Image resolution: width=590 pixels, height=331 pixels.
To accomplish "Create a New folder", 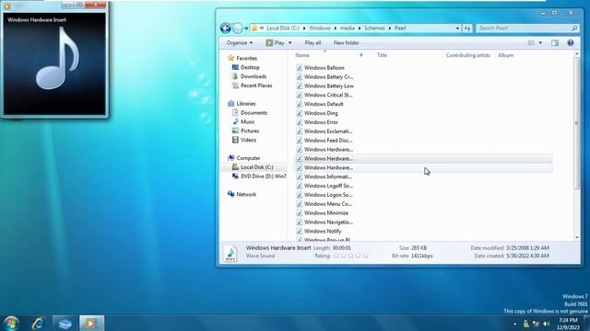I will [x=347, y=43].
